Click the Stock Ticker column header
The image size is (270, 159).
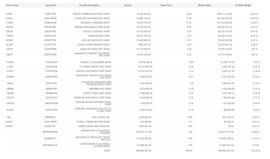pos(12,5)
